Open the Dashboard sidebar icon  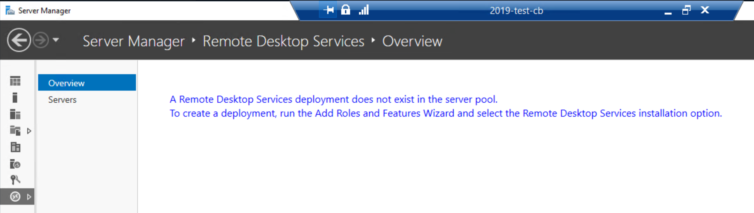(x=15, y=81)
